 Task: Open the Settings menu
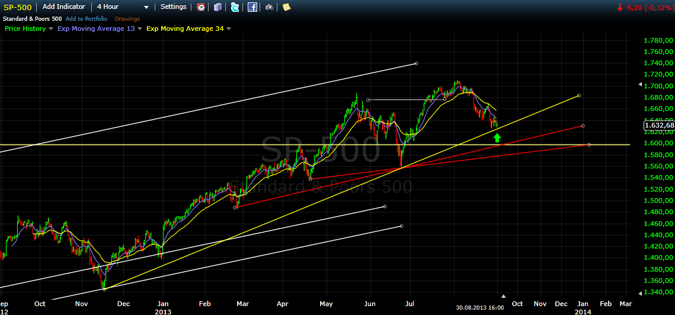174,7
